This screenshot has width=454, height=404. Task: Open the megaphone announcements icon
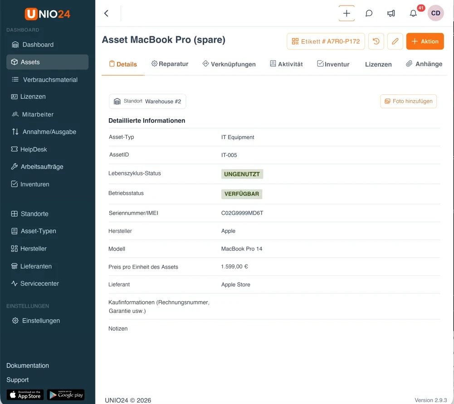[x=391, y=13]
